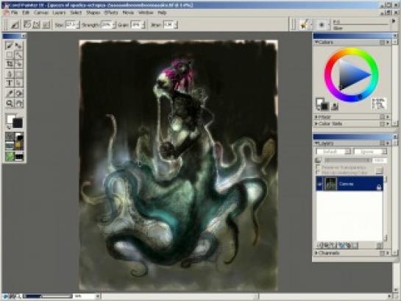Select the Canvas layer thumbnail
Image resolution: width=401 pixels, height=301 pixels.
[330, 184]
